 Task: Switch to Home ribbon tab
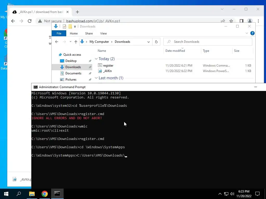pyautogui.click(x=74, y=33)
